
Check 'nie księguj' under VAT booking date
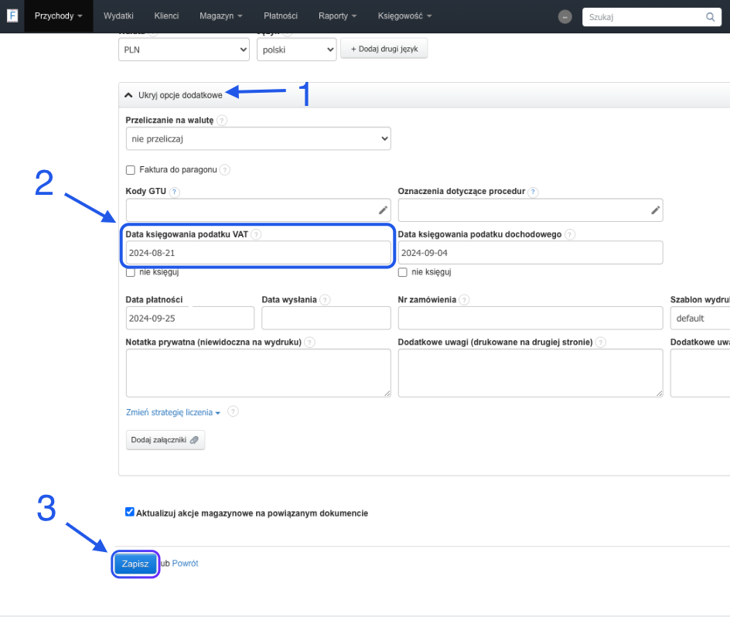point(130,272)
